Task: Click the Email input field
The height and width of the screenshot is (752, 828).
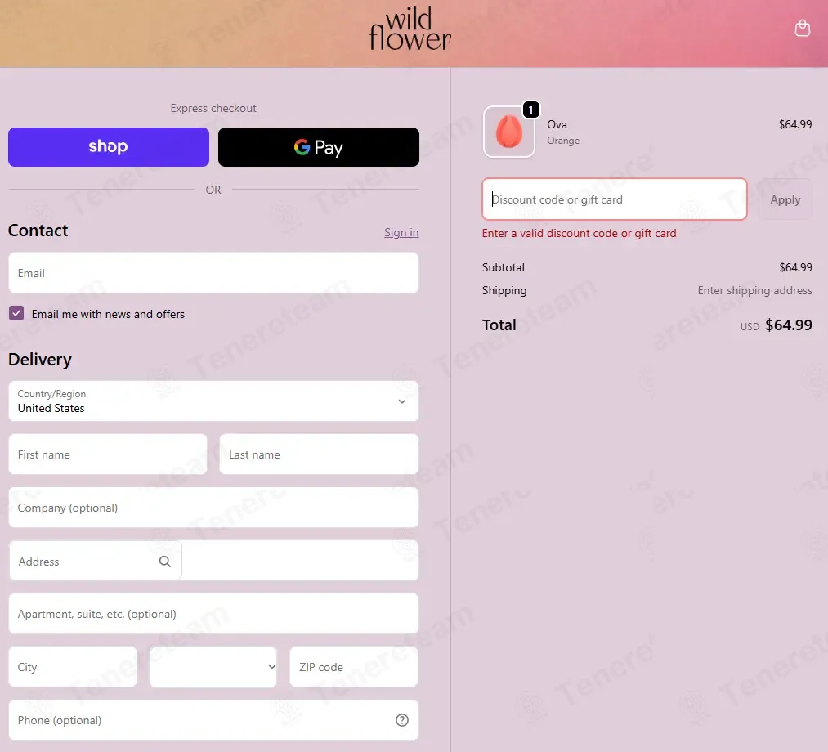Action: pos(213,272)
